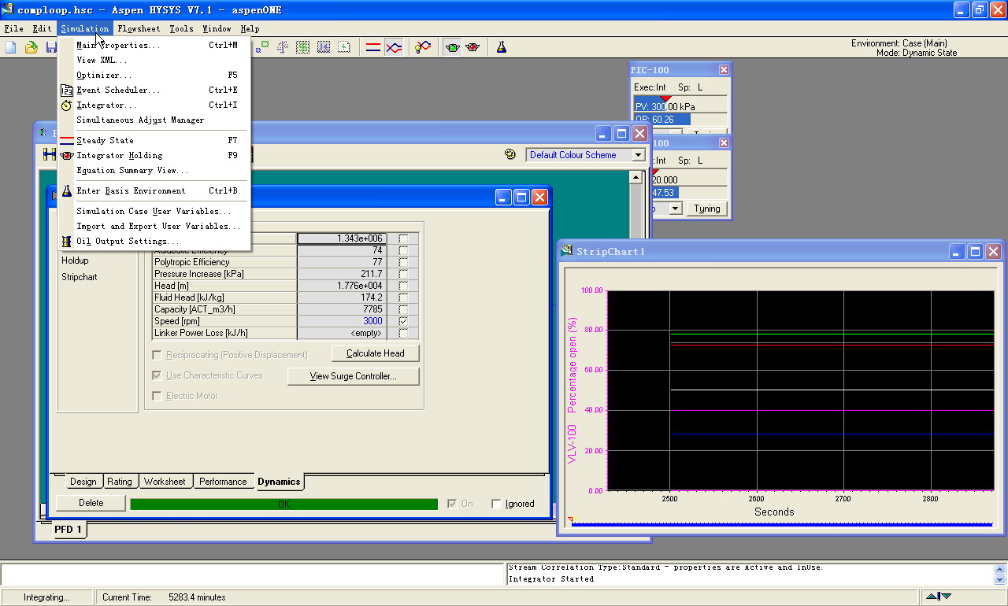Image resolution: width=1008 pixels, height=606 pixels.
Task: Select Simultaneous Adjust Manager menu entry
Action: pos(154,120)
